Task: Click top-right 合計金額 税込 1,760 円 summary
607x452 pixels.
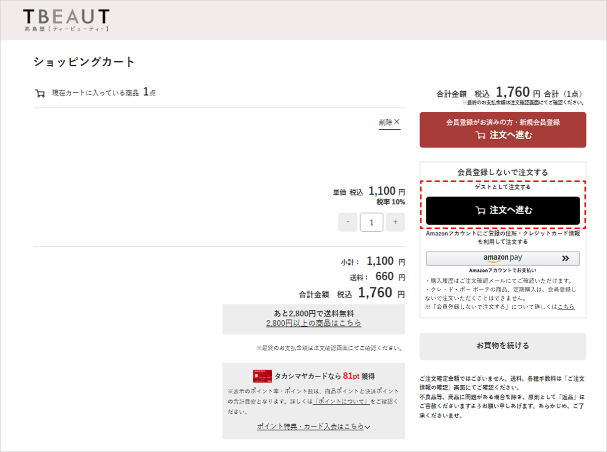Action: coord(509,93)
